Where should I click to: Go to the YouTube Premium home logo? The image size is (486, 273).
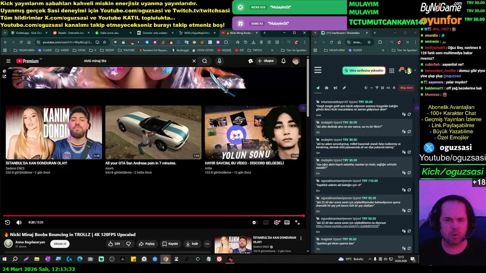(x=27, y=61)
